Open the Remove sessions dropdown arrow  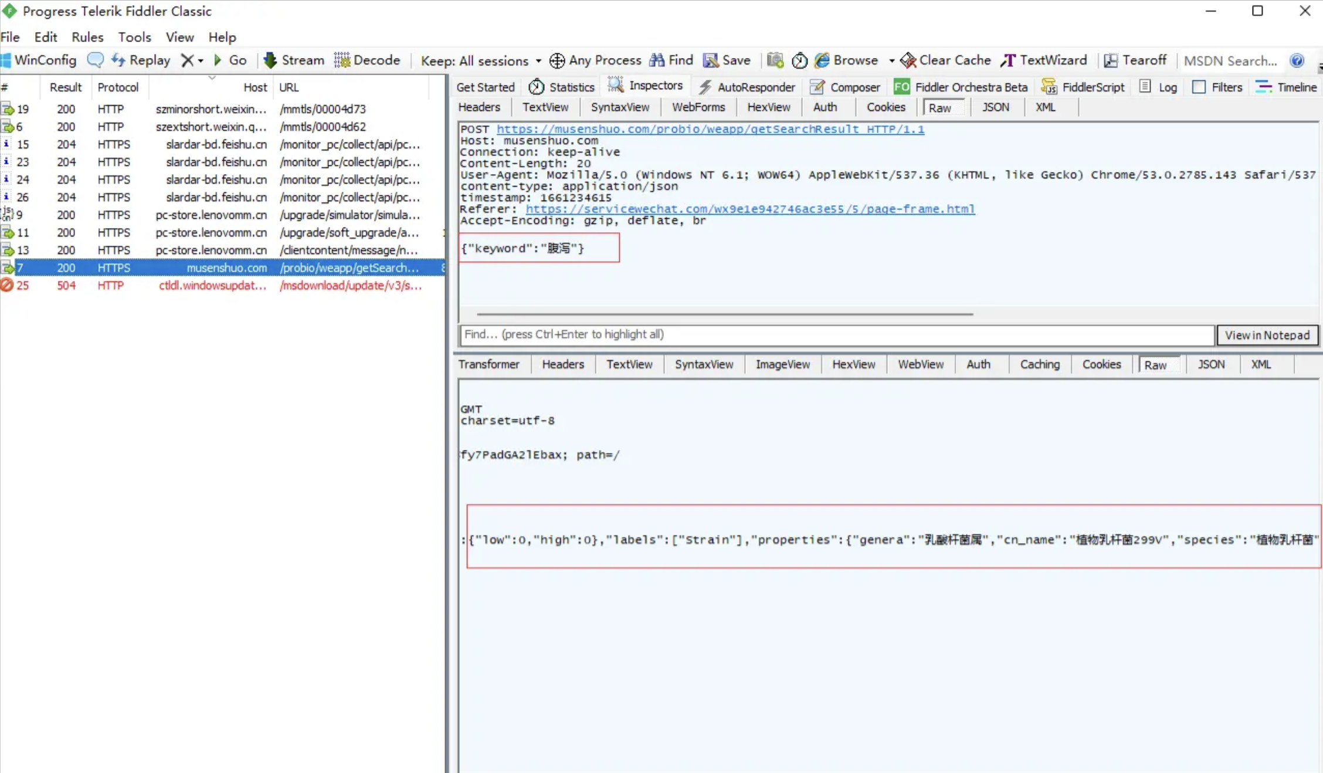[201, 61]
